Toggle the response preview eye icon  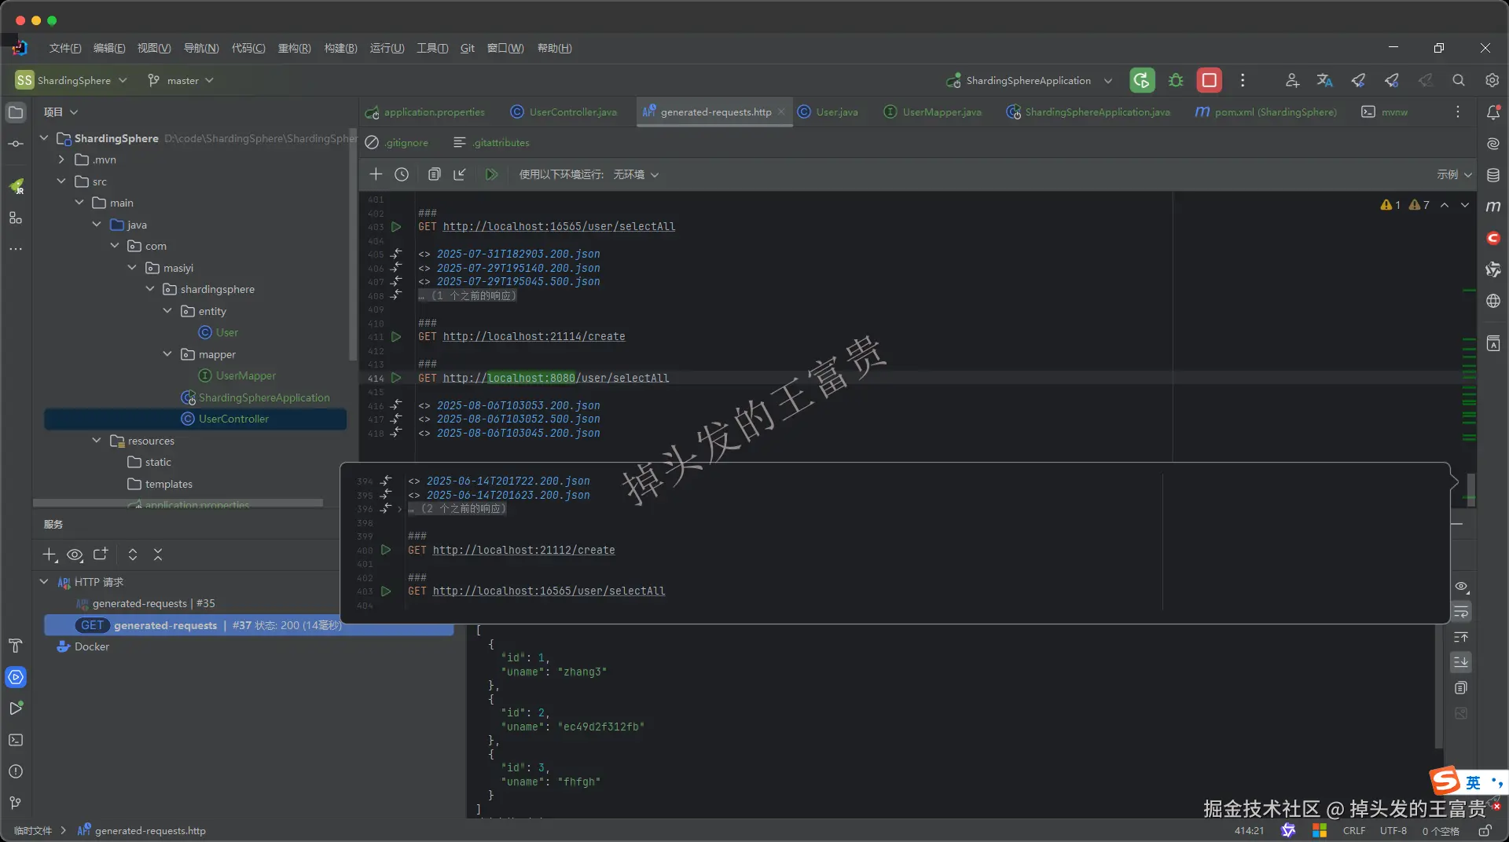[1461, 587]
